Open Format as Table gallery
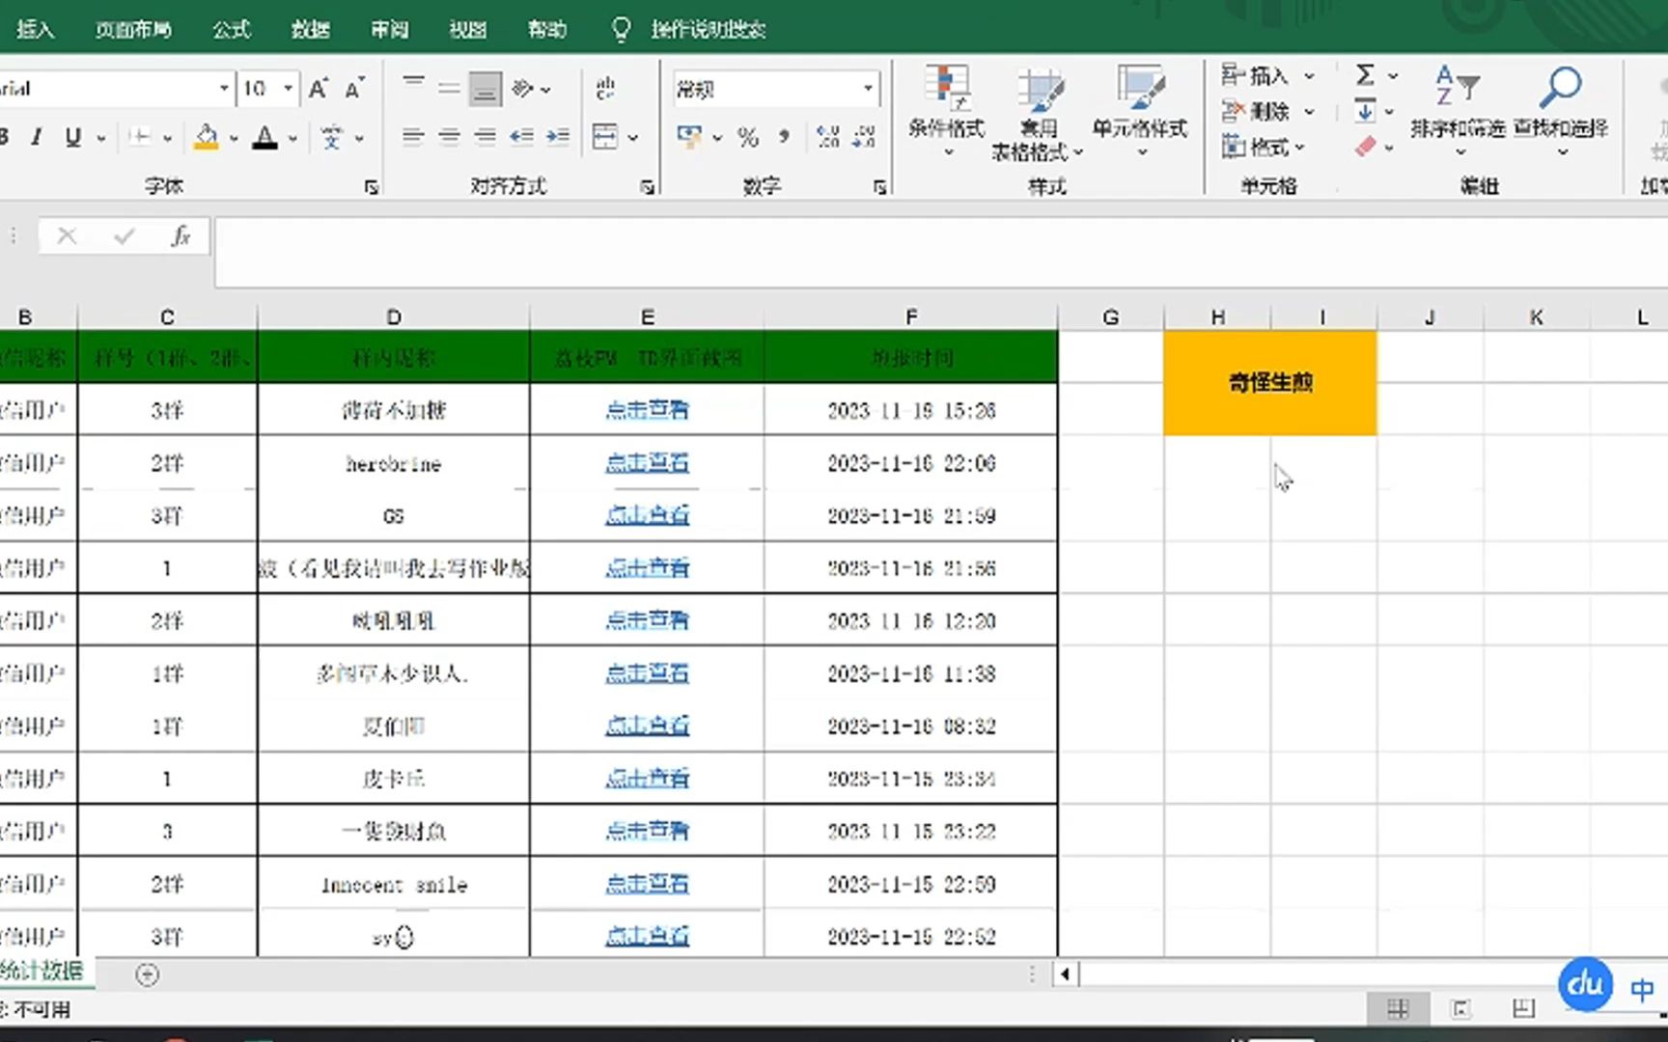The image size is (1668, 1042). [1039, 112]
